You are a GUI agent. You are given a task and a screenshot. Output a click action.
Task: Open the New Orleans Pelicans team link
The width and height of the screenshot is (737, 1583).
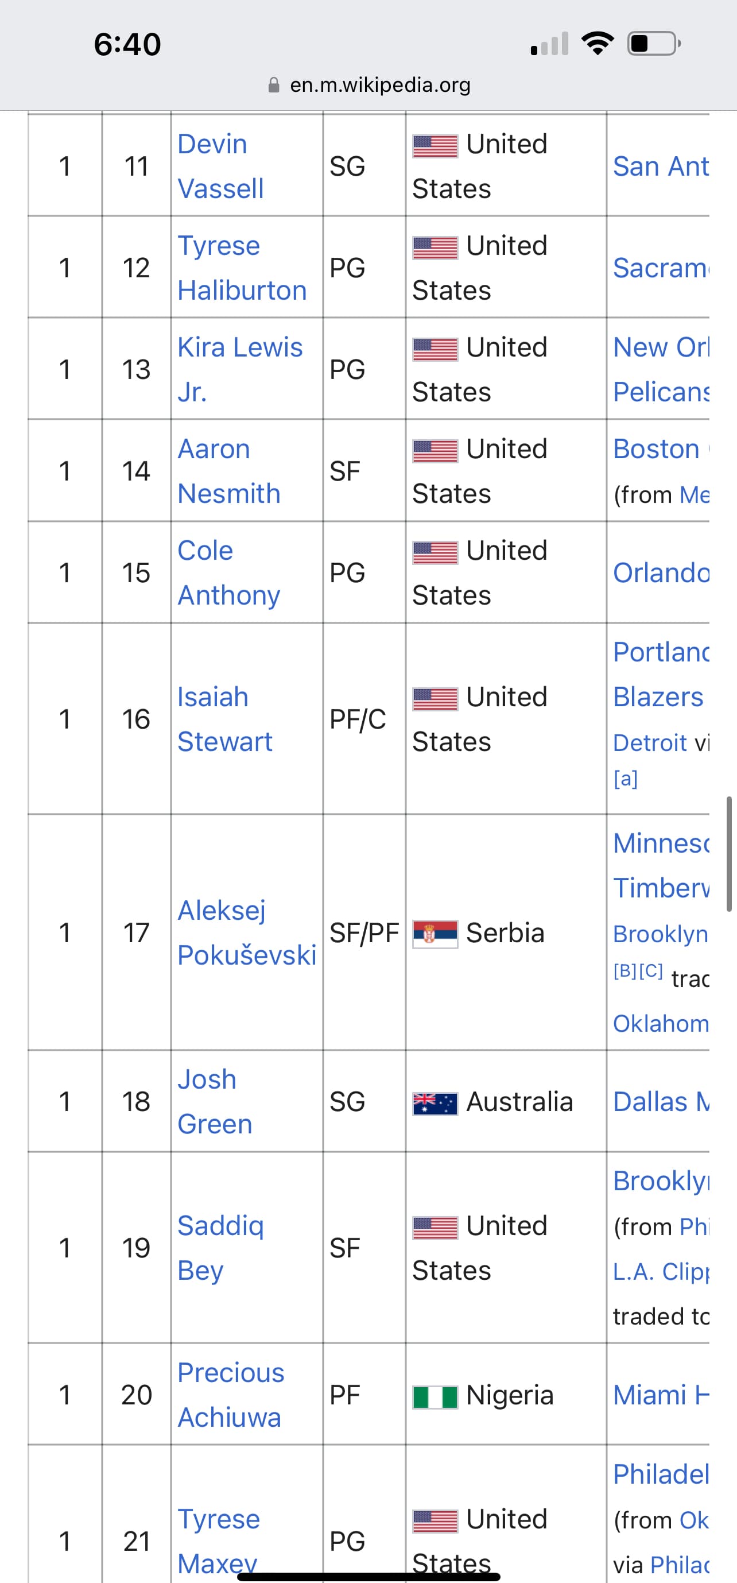(x=661, y=369)
